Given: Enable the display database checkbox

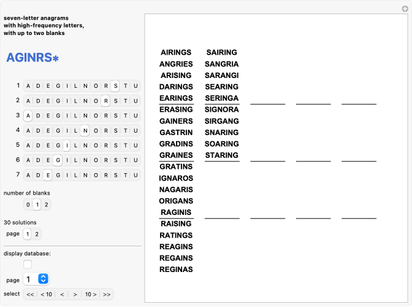Looking at the screenshot, I should tap(28, 265).
